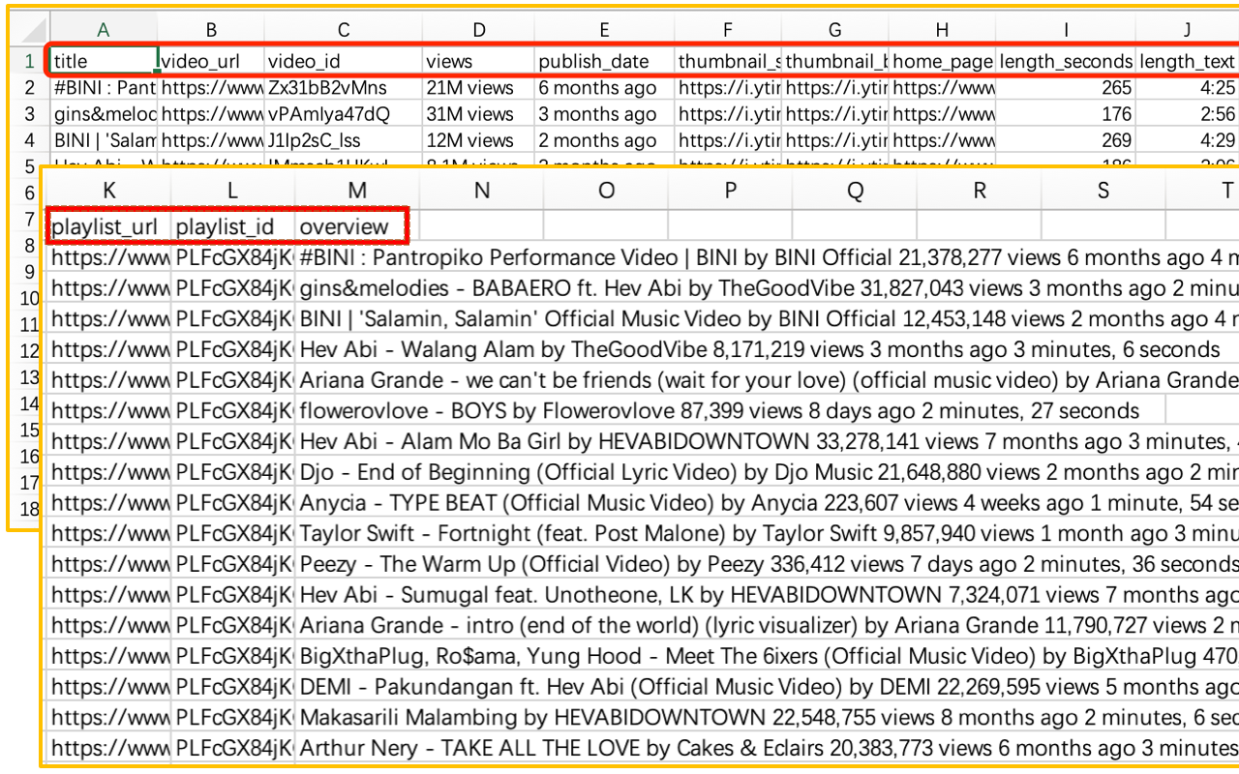The width and height of the screenshot is (1239, 774).
Task: Select publish_date cell '3 months ago'
Action: 604,114
